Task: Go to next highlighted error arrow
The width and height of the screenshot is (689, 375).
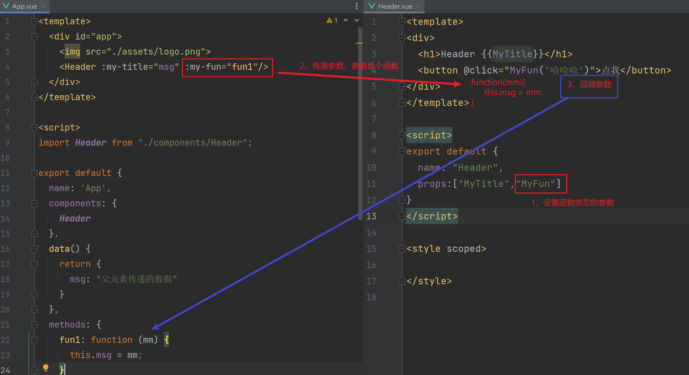Action: point(357,20)
